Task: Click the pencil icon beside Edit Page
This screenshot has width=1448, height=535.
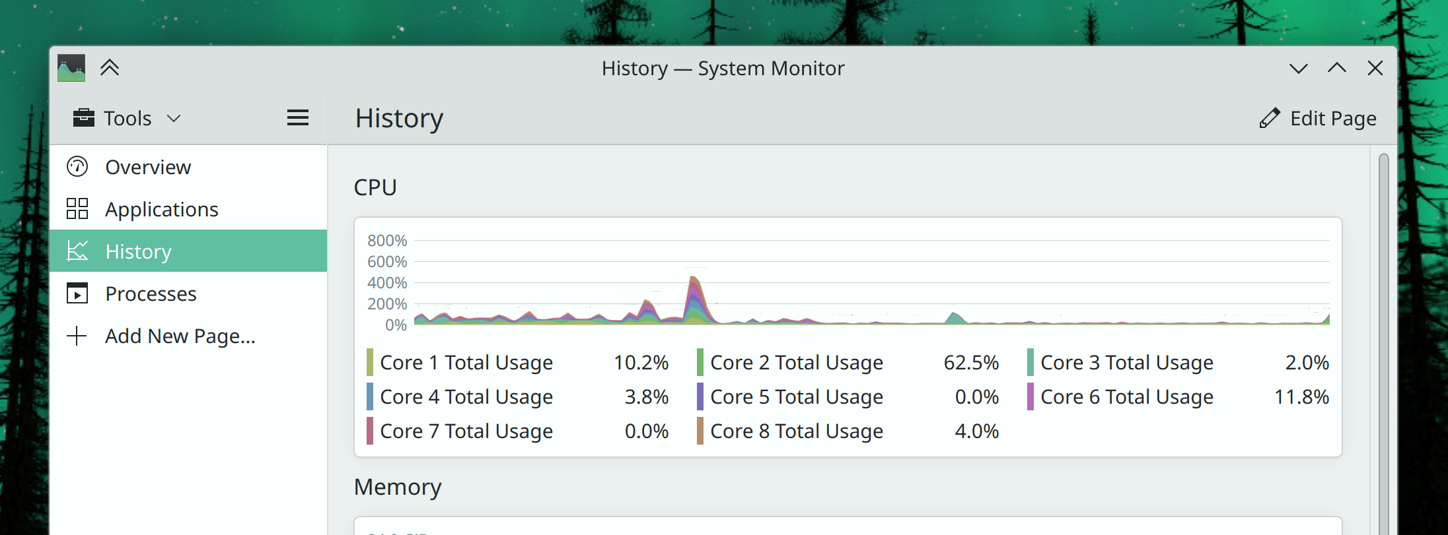Action: (1269, 118)
